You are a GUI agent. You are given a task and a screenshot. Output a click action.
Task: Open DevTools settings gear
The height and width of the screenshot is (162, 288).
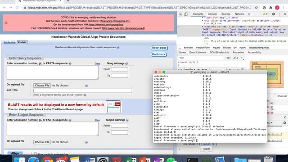click(x=274, y=14)
